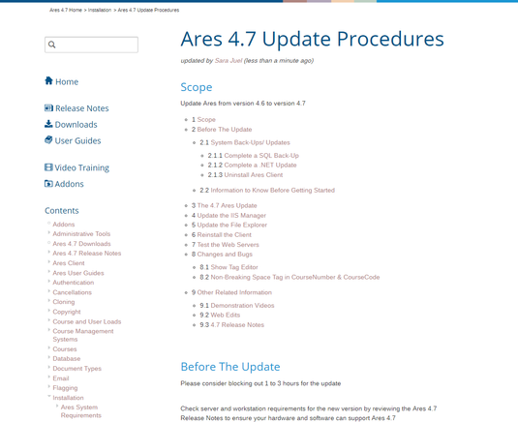Expand Copyright tree node

[48, 311]
